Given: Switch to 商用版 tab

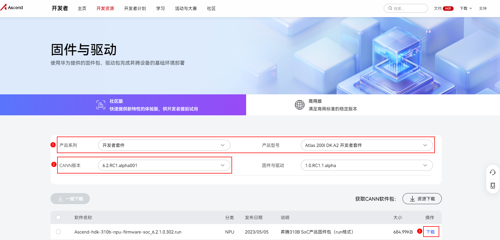Looking at the screenshot, I should tap(373, 105).
